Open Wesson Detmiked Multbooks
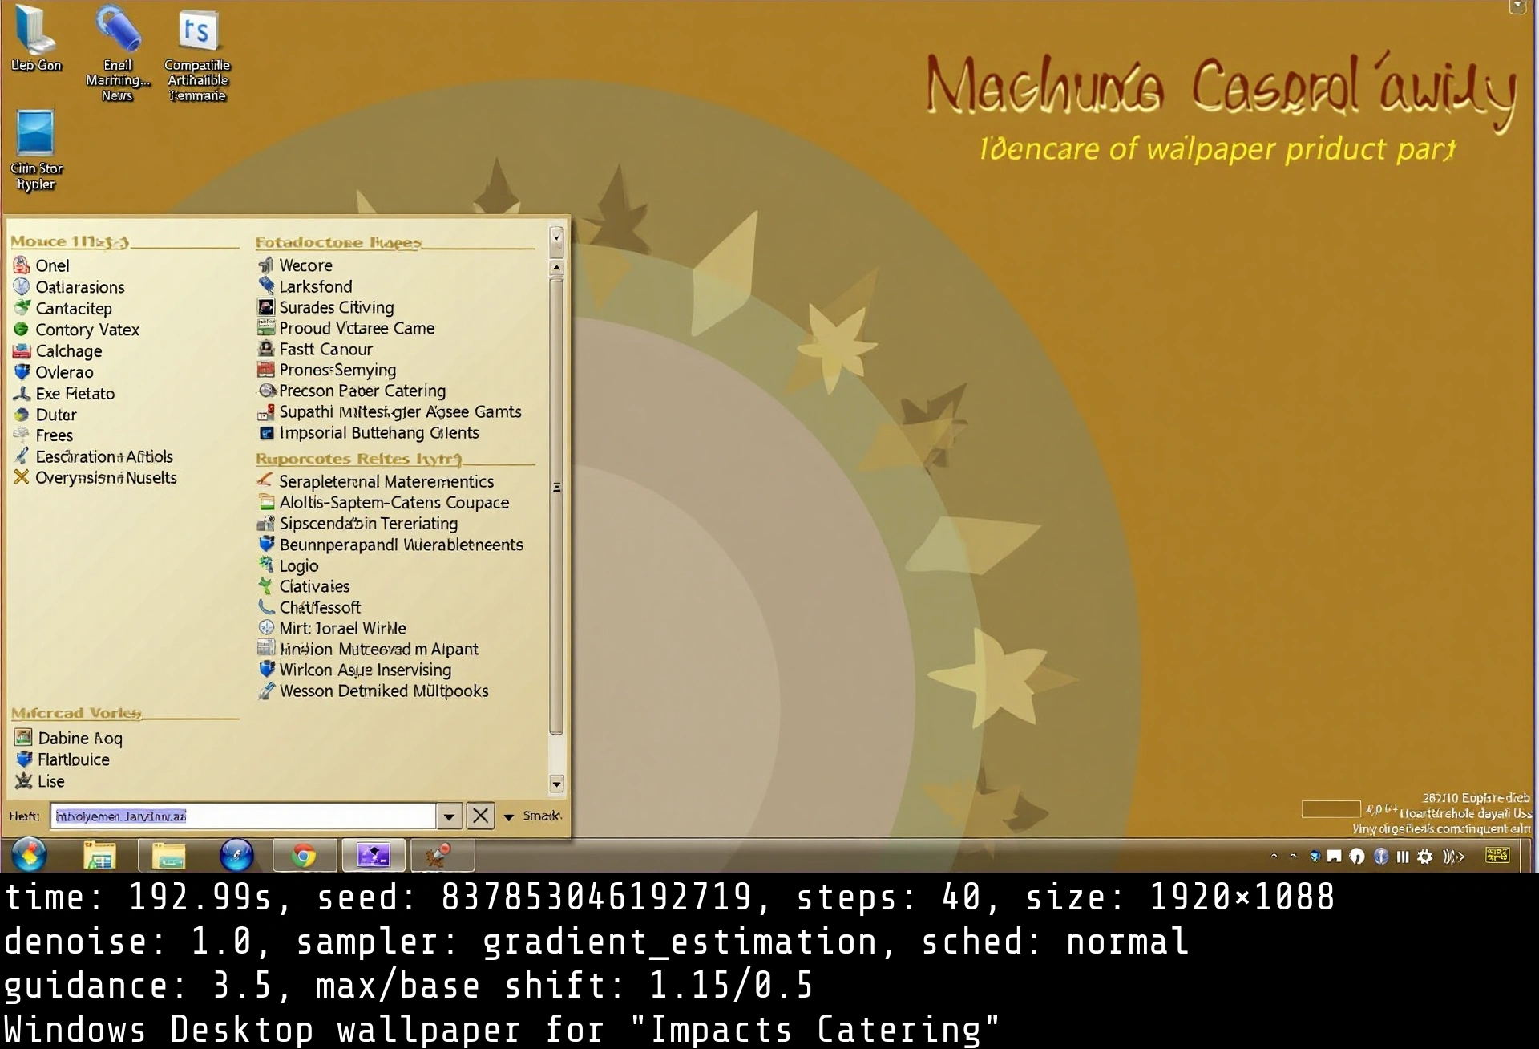The image size is (1539, 1049). click(x=383, y=691)
